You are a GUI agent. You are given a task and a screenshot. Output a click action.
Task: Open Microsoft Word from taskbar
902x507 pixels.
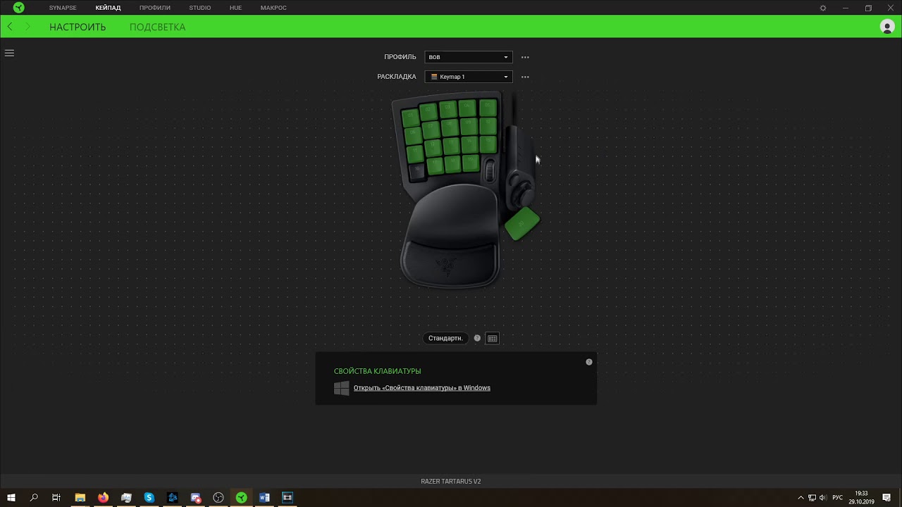click(x=265, y=497)
